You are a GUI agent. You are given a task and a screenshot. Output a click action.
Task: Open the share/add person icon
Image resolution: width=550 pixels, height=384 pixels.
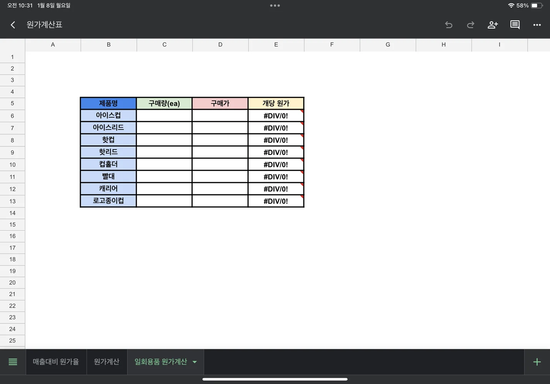[x=493, y=25]
